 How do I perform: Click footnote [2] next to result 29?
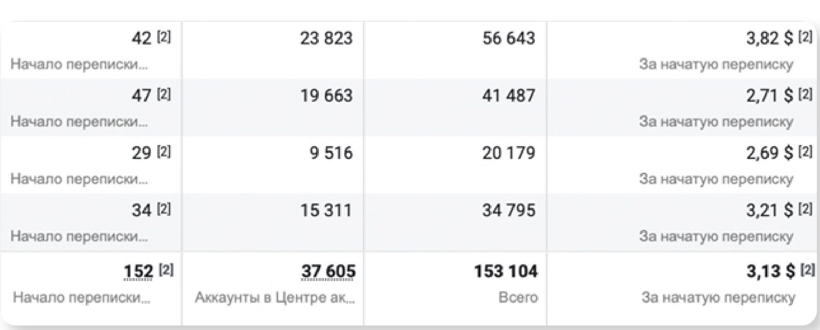(x=164, y=151)
